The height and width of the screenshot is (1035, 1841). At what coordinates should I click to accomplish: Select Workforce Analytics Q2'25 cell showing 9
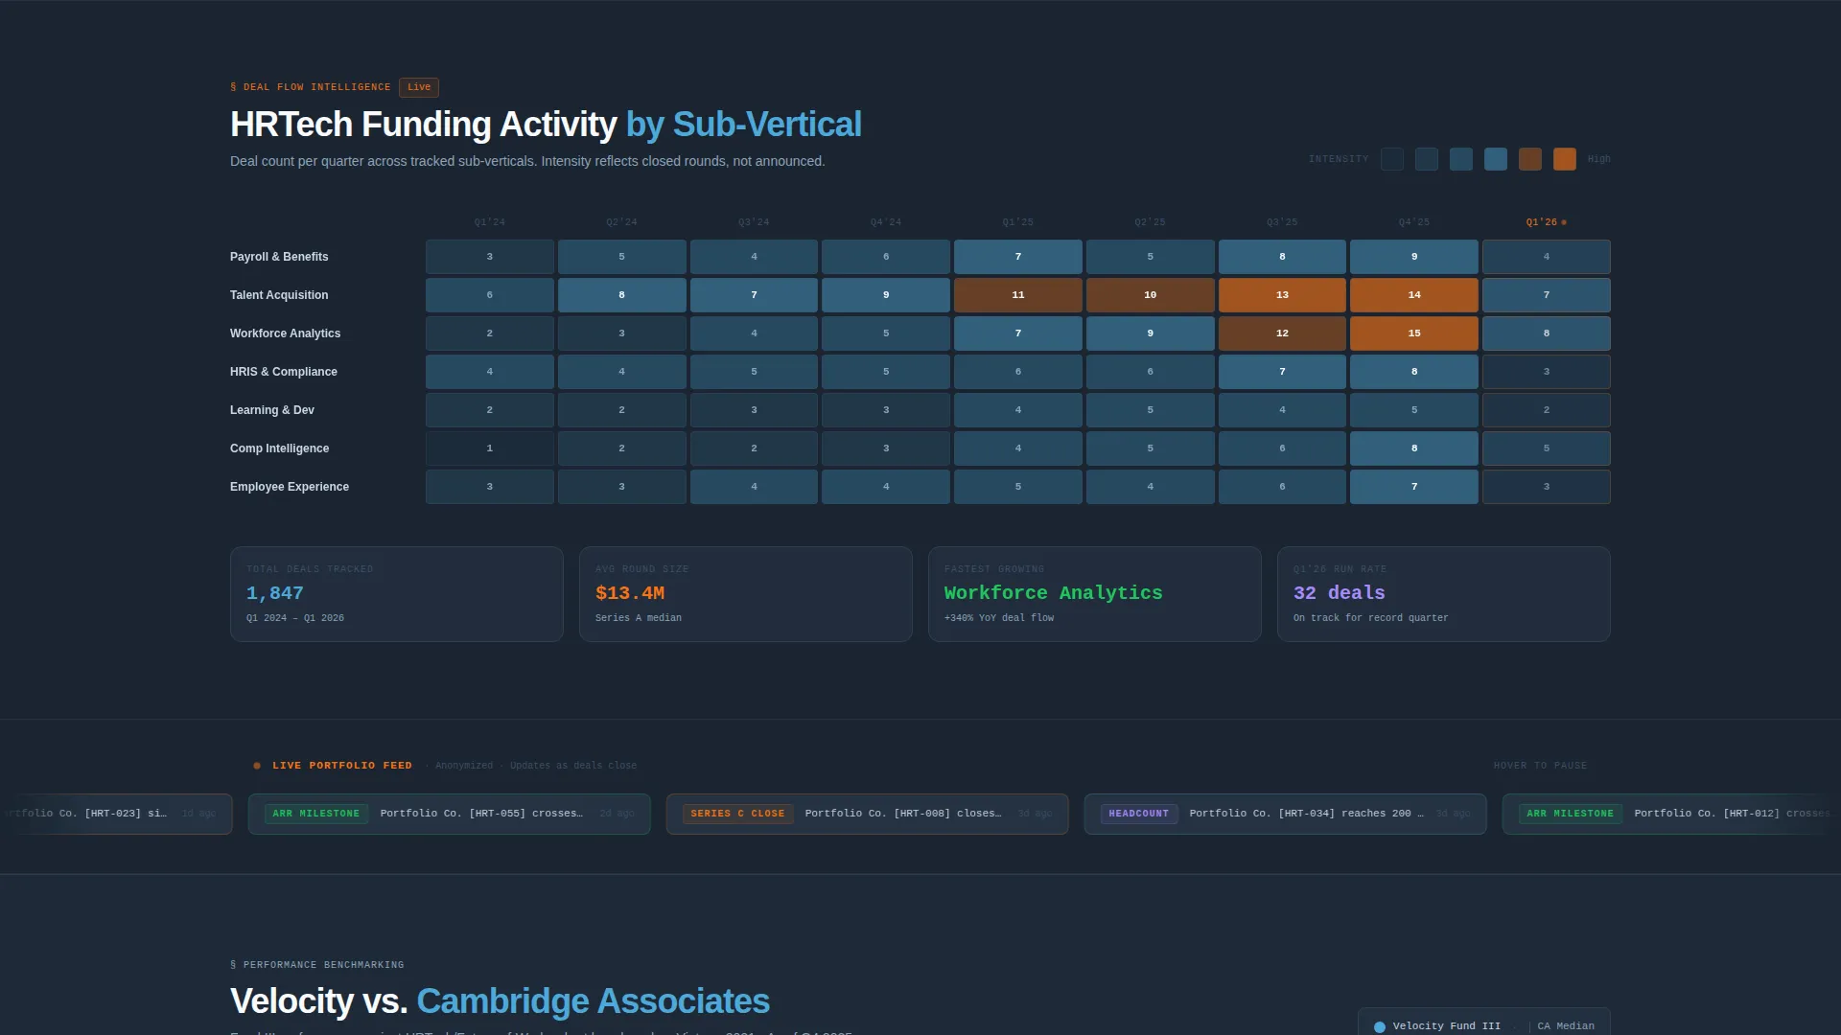tap(1151, 333)
